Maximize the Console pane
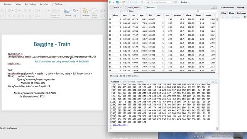 pyautogui.click(x=216, y=82)
